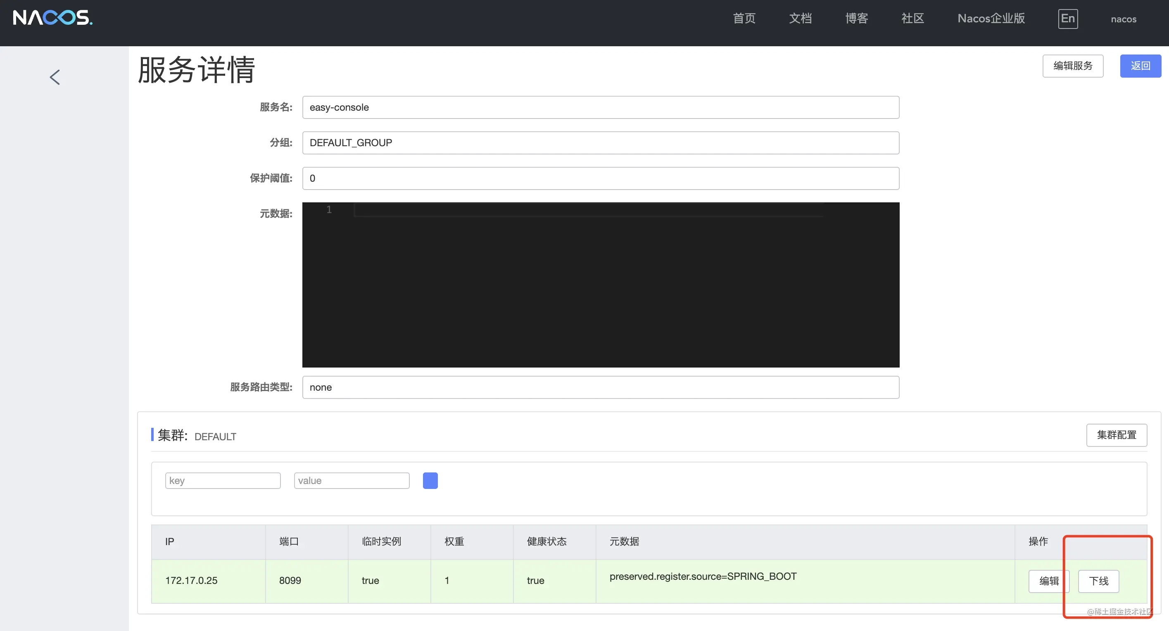1169x631 pixels.
Task: Open 集群配置 cluster settings
Action: point(1117,434)
